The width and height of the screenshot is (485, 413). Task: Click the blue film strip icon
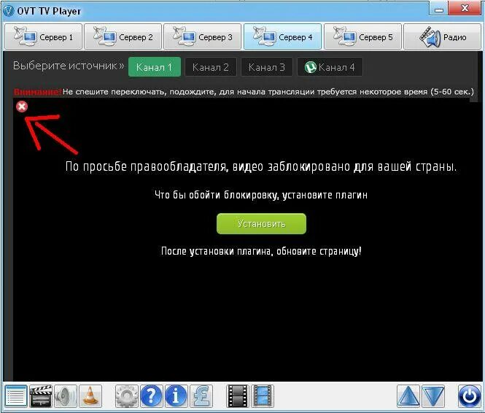click(263, 395)
